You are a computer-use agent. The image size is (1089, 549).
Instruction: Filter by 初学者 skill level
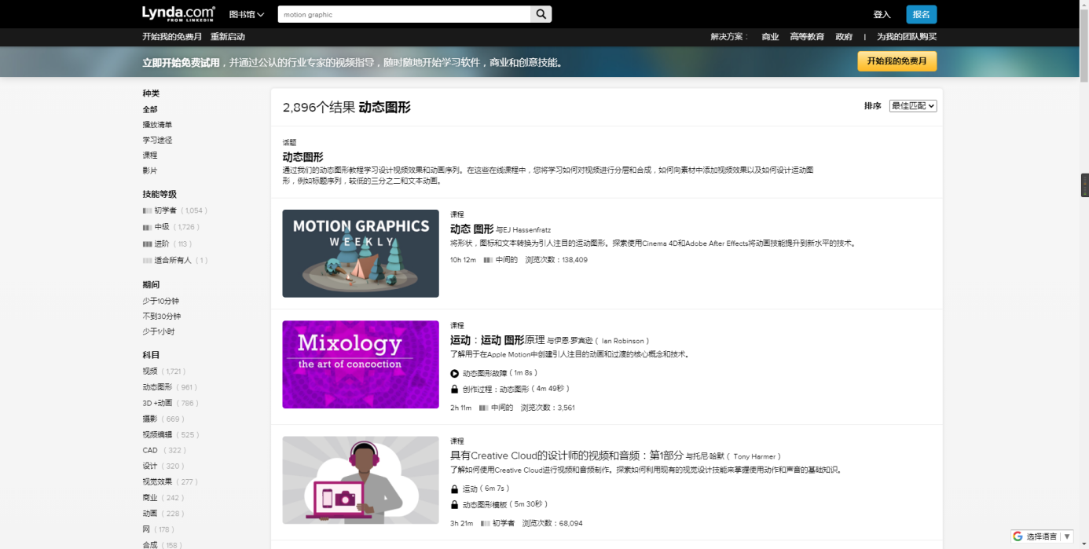tap(165, 210)
